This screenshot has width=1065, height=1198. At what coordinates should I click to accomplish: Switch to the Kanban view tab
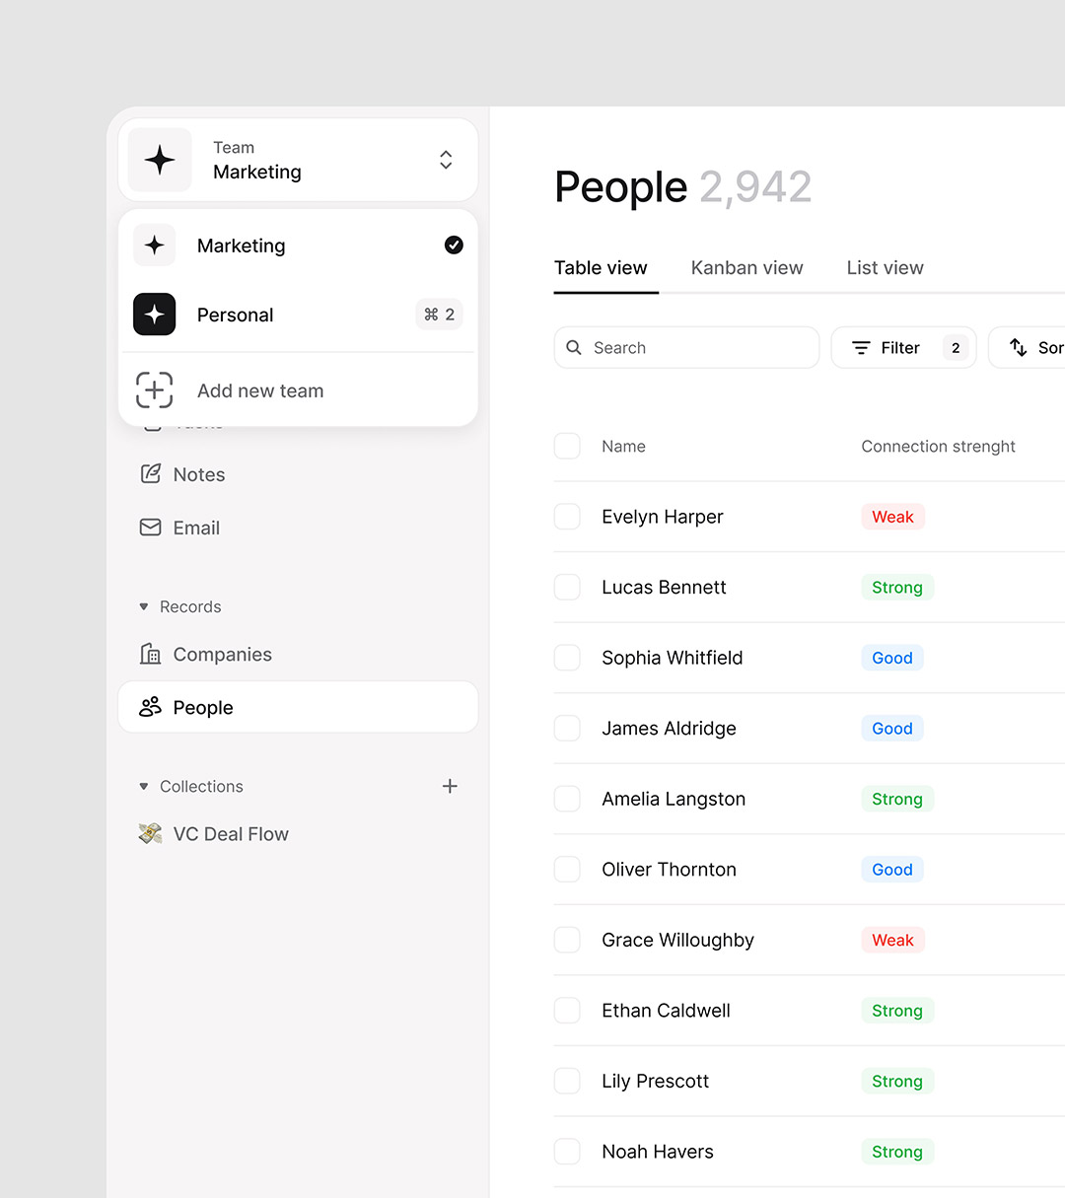(746, 267)
